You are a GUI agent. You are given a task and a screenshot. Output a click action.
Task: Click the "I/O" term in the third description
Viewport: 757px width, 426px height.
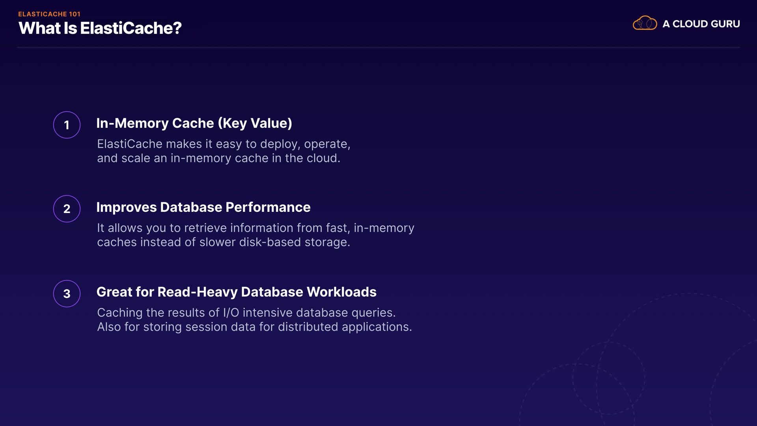point(231,313)
